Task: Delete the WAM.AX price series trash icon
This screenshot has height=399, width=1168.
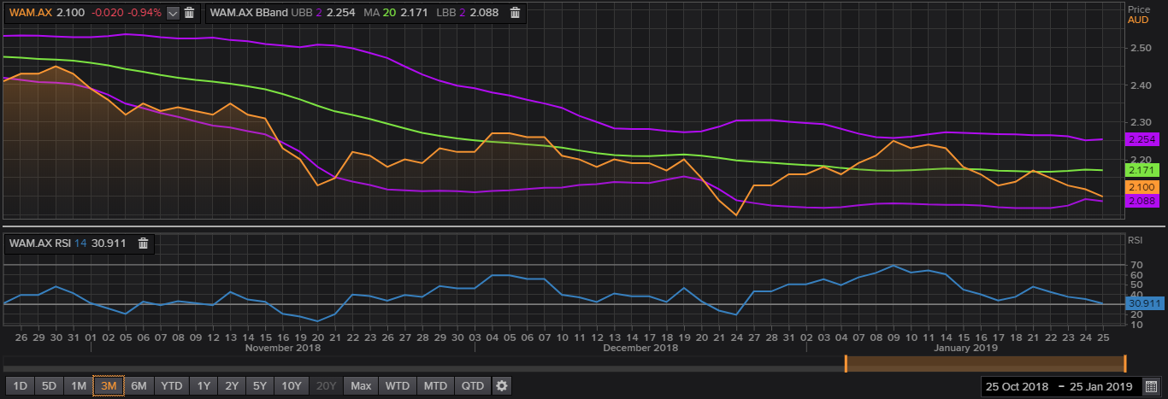Action: [189, 13]
